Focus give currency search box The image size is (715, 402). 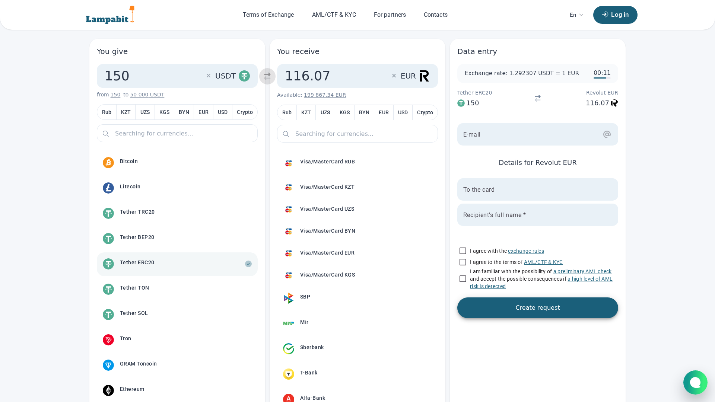(177, 133)
